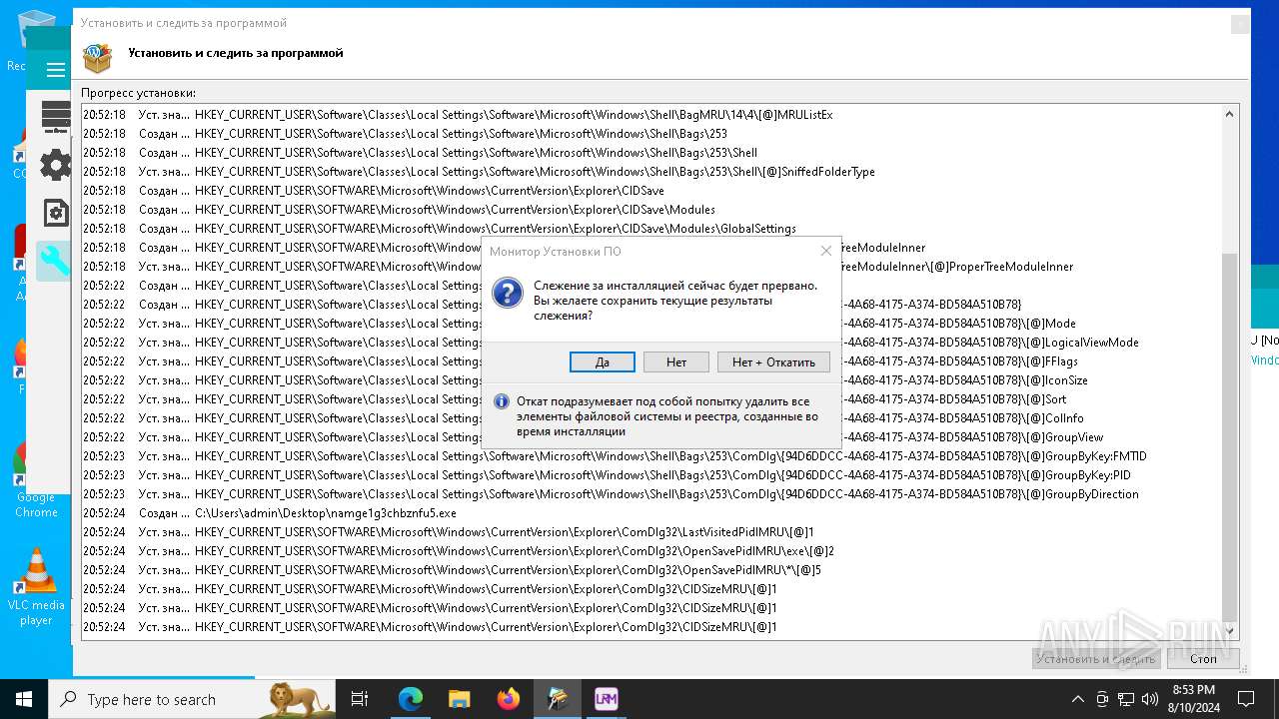Select the BagMRU\14\4 MRUListEx log row
Viewport: 1279px width, 719px height.
click(650, 115)
